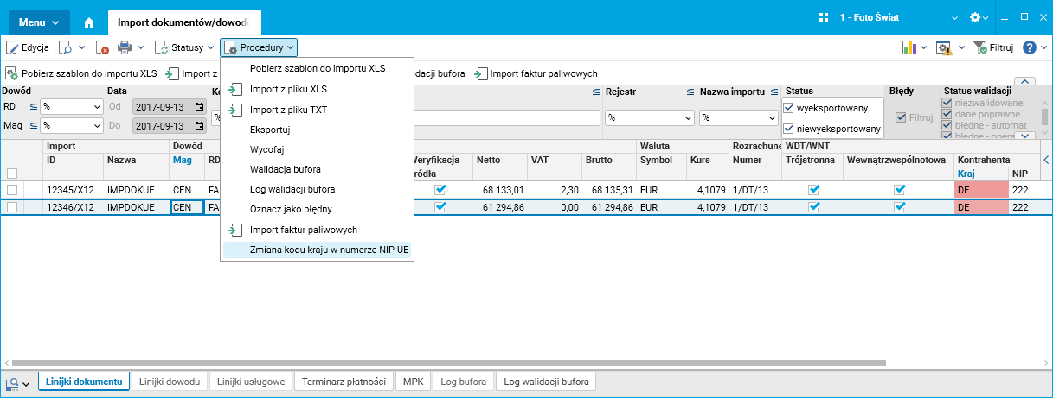Click the less-or-equal operator icon next to Mag
The height and width of the screenshot is (398, 1053).
click(34, 126)
